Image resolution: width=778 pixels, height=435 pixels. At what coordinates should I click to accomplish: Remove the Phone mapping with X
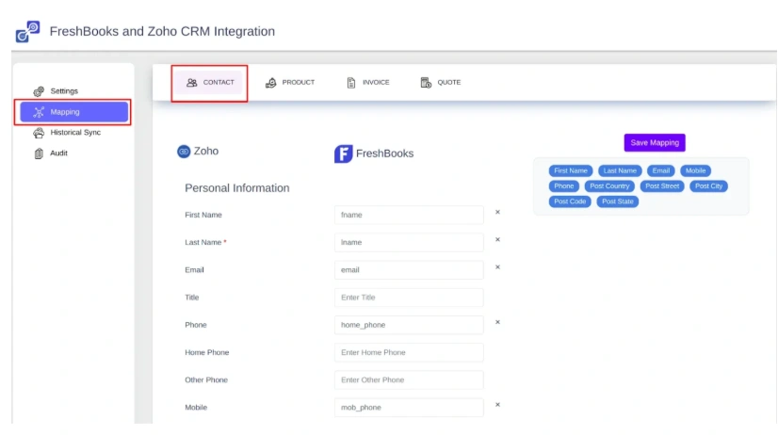tap(497, 322)
